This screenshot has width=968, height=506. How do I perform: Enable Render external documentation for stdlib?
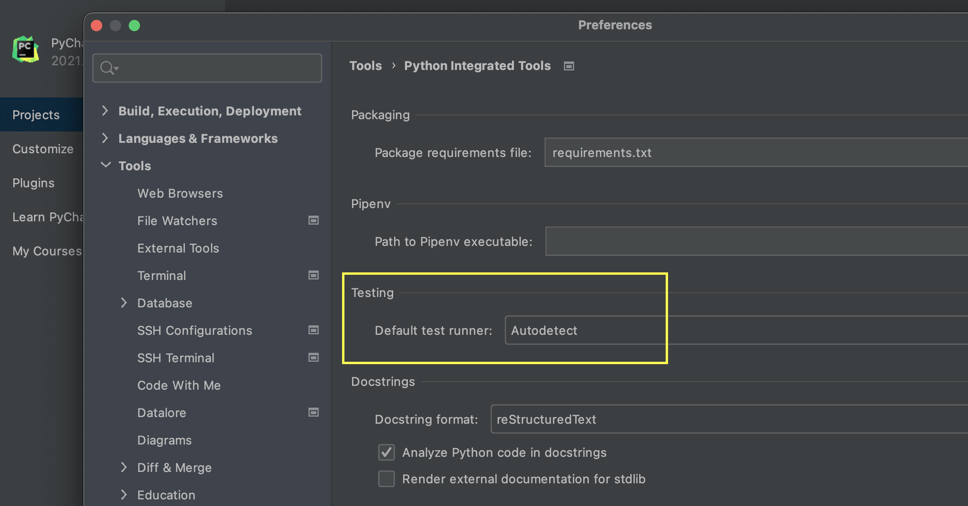click(387, 479)
